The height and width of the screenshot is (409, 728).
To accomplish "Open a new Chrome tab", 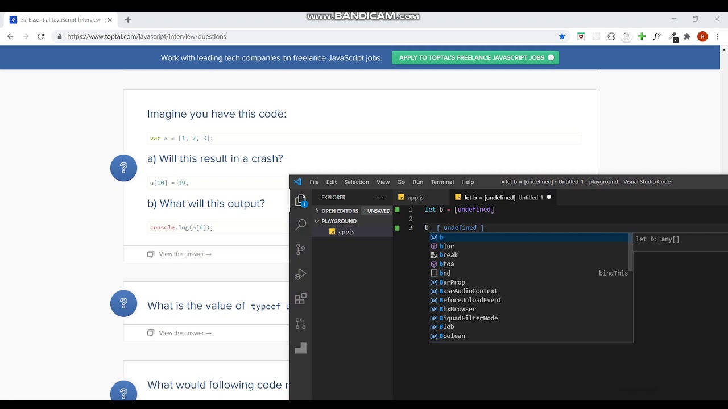I will pyautogui.click(x=128, y=20).
